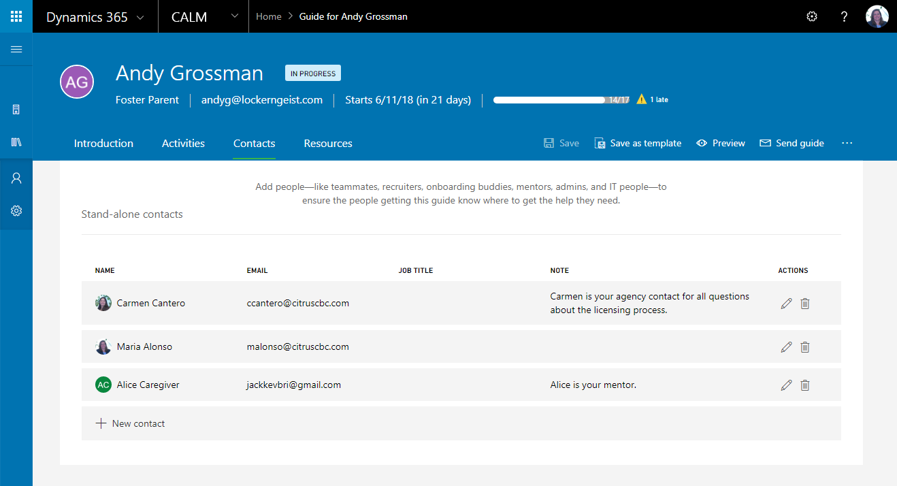This screenshot has width=897, height=486.
Task: Edit the Alice Caregiver contact
Action: coord(787,385)
